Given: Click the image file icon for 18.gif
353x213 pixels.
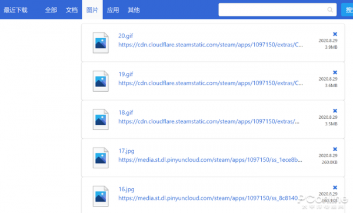Looking at the screenshot, I should coord(101,119).
